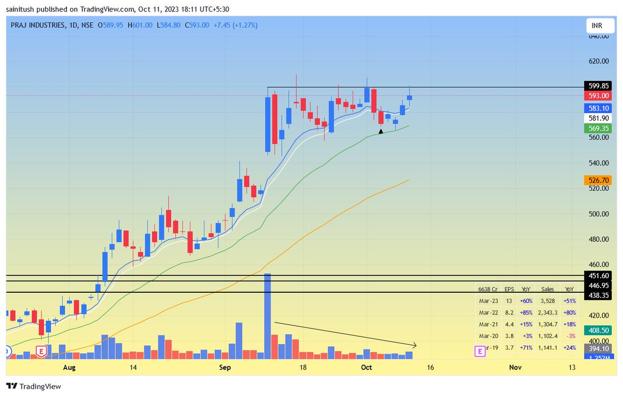Open sainitush publisher profile link
Screen dimensions: 623x396
[x=19, y=9]
